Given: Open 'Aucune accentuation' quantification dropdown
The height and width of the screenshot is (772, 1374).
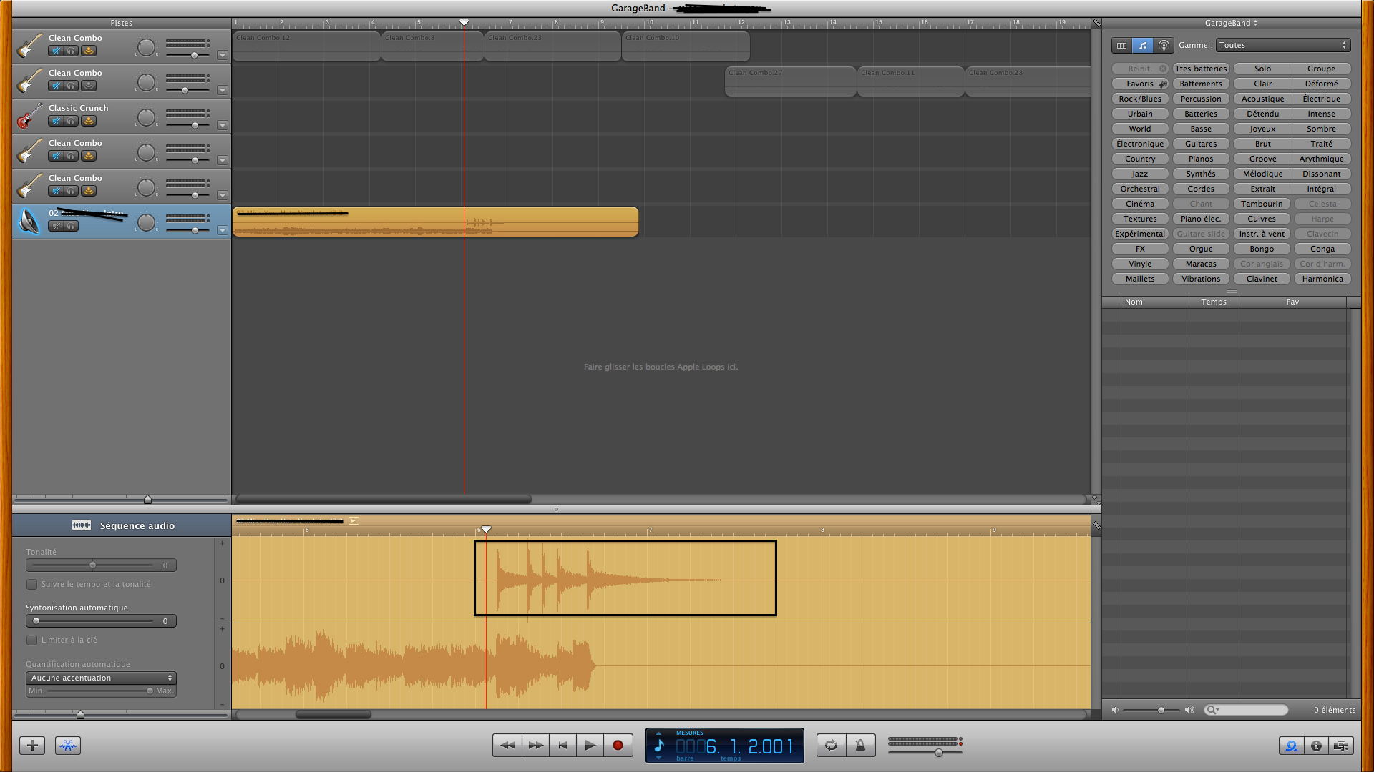Looking at the screenshot, I should (101, 678).
